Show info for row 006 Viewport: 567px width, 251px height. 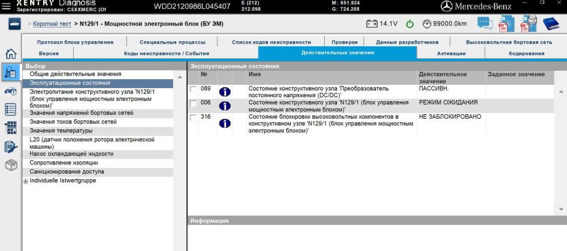pos(225,106)
